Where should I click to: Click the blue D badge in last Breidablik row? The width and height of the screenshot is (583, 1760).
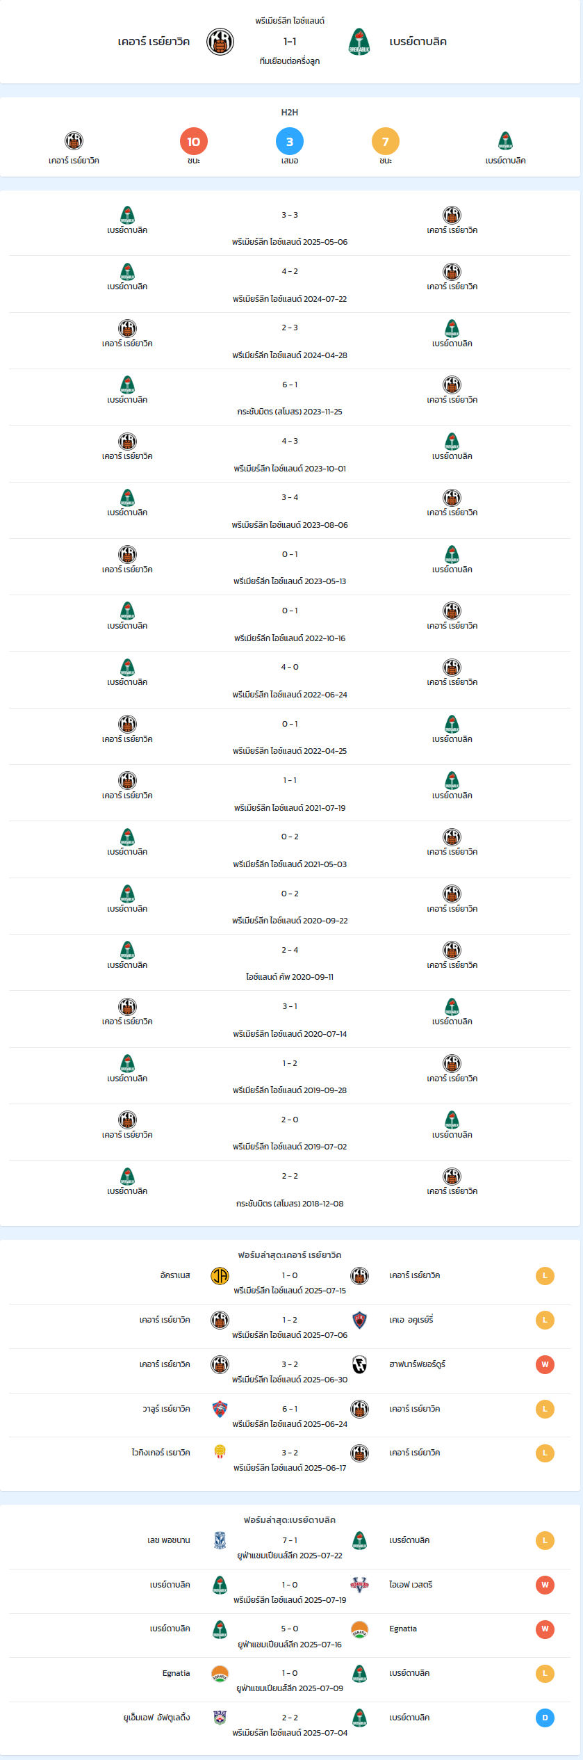545,1718
